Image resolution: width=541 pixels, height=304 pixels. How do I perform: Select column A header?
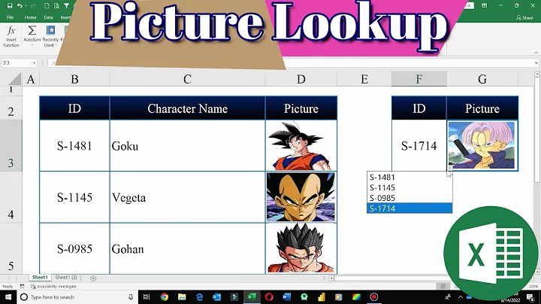pos(31,79)
